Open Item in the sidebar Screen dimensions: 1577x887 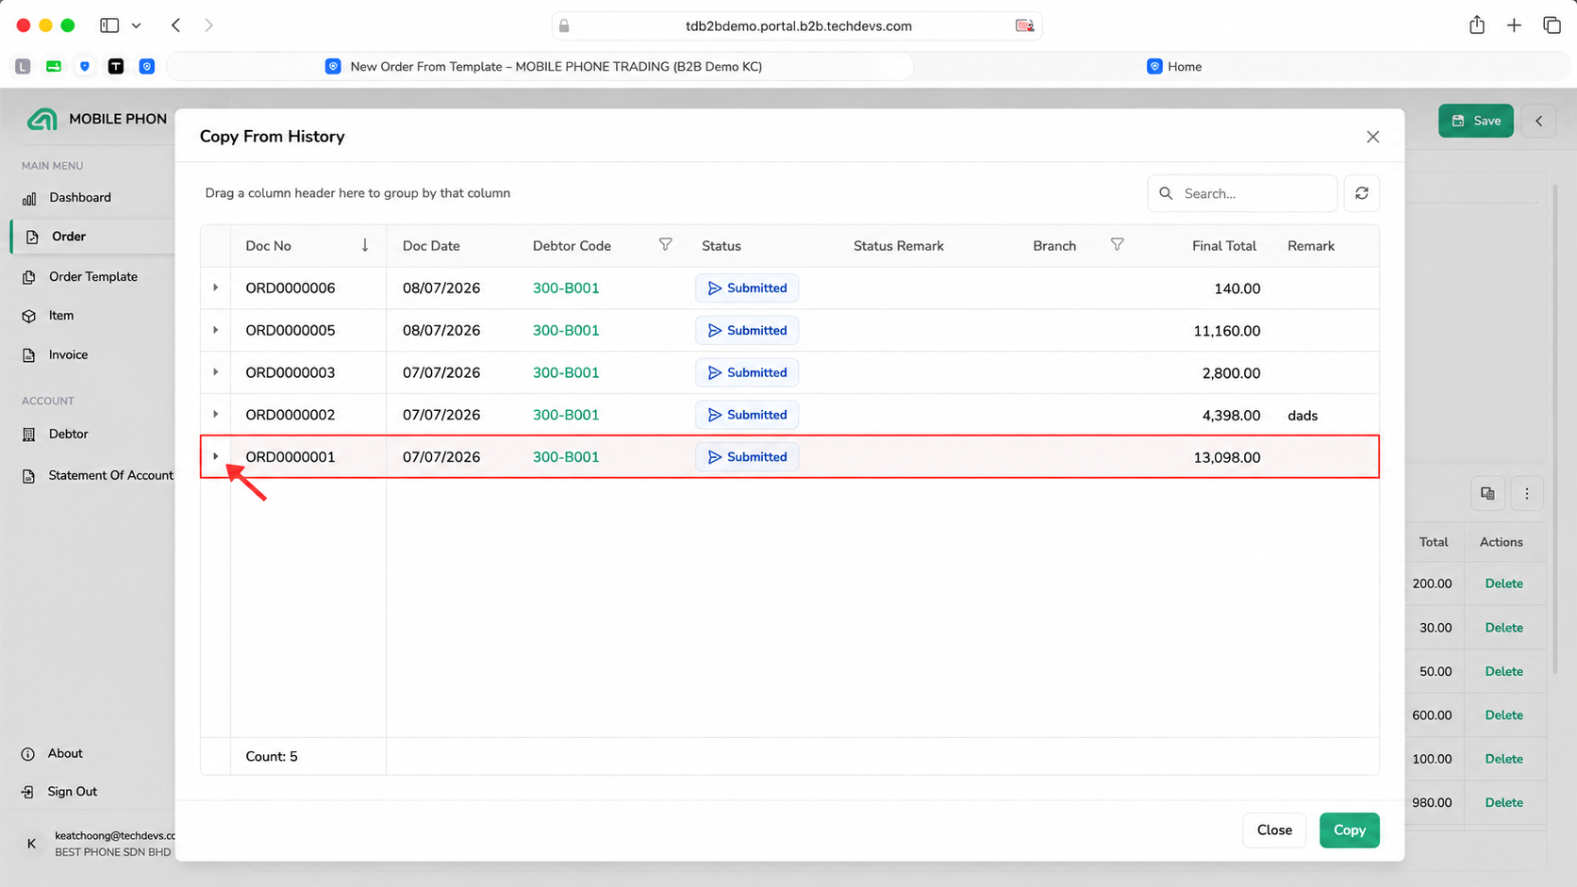(61, 316)
